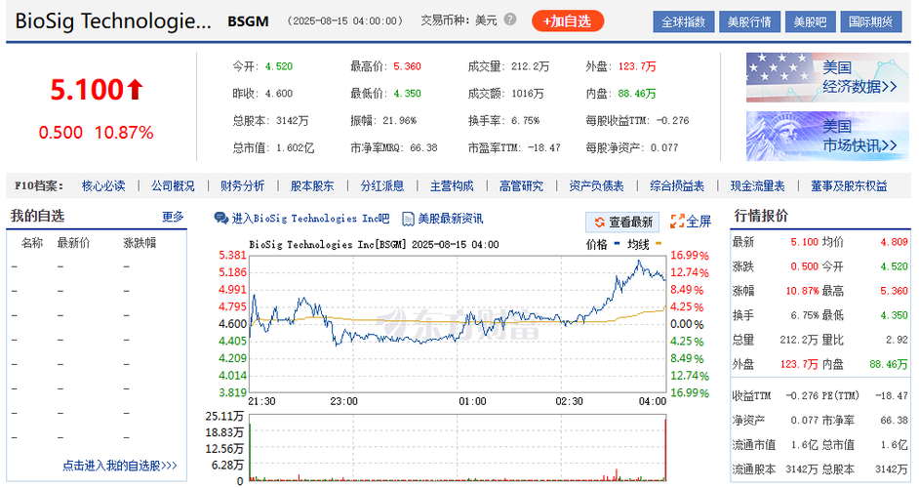Click the BioSig Technologie... stock title

pos(113,21)
